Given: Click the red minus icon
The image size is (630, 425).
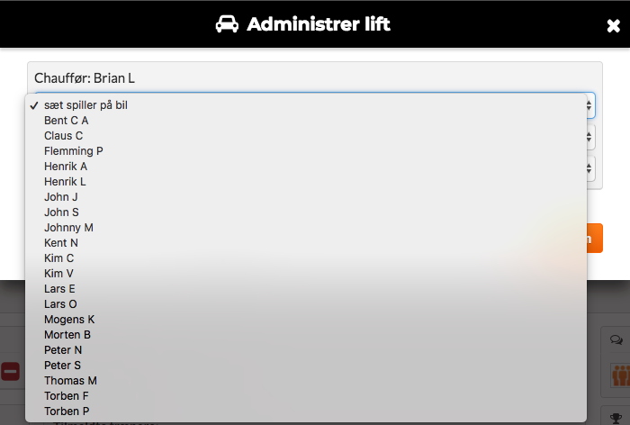Looking at the screenshot, I should click(10, 371).
